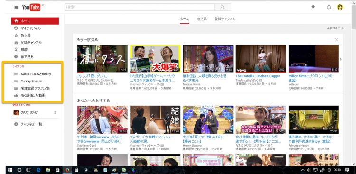
Task: Open Task View on the taskbar
Action: [x=28, y=170]
